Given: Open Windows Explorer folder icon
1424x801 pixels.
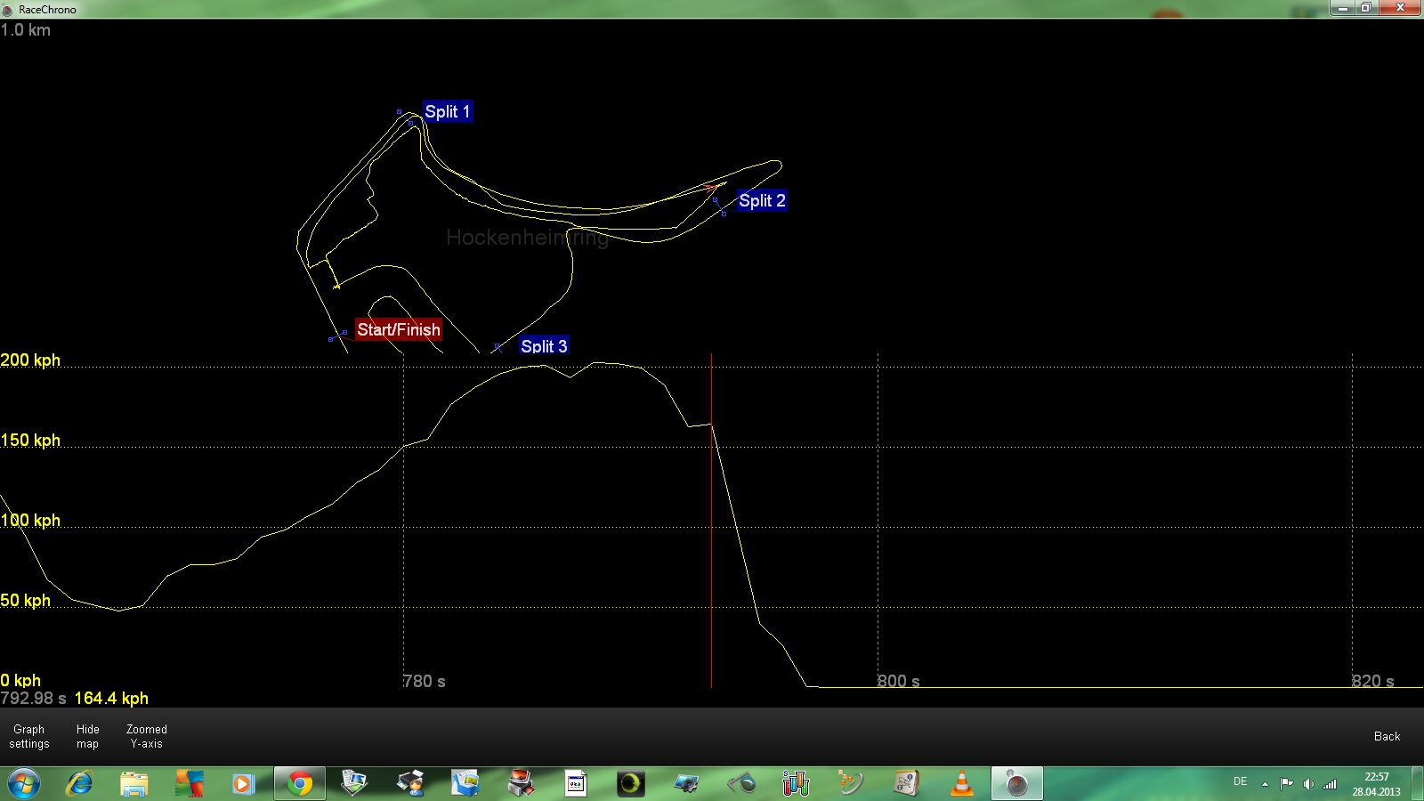Looking at the screenshot, I should 134,784.
